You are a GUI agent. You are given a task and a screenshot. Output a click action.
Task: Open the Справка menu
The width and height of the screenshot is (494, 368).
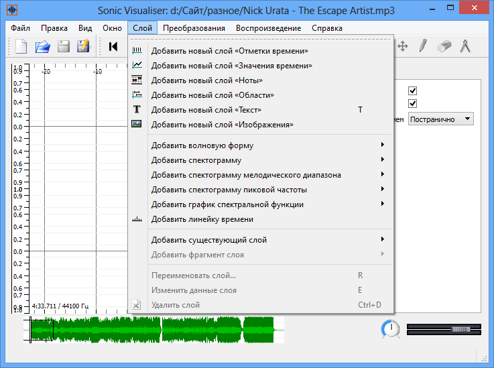(x=327, y=28)
